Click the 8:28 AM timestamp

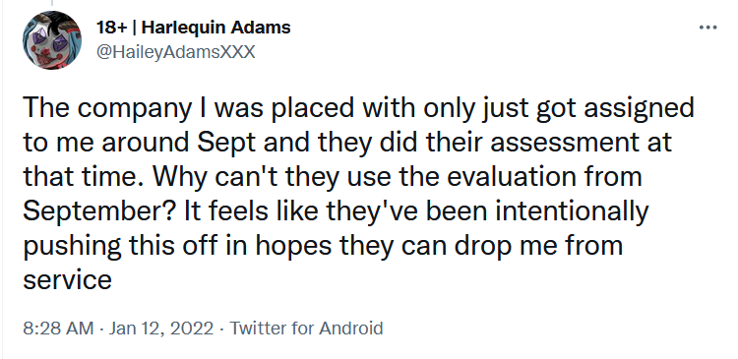coord(58,328)
